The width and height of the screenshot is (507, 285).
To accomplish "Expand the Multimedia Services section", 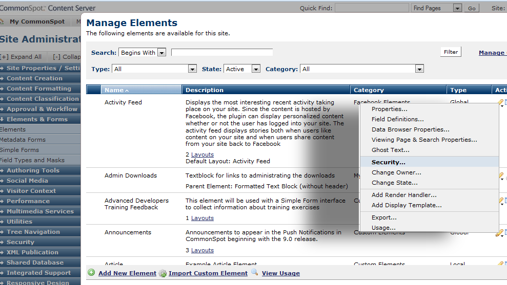I will click(x=40, y=211).
